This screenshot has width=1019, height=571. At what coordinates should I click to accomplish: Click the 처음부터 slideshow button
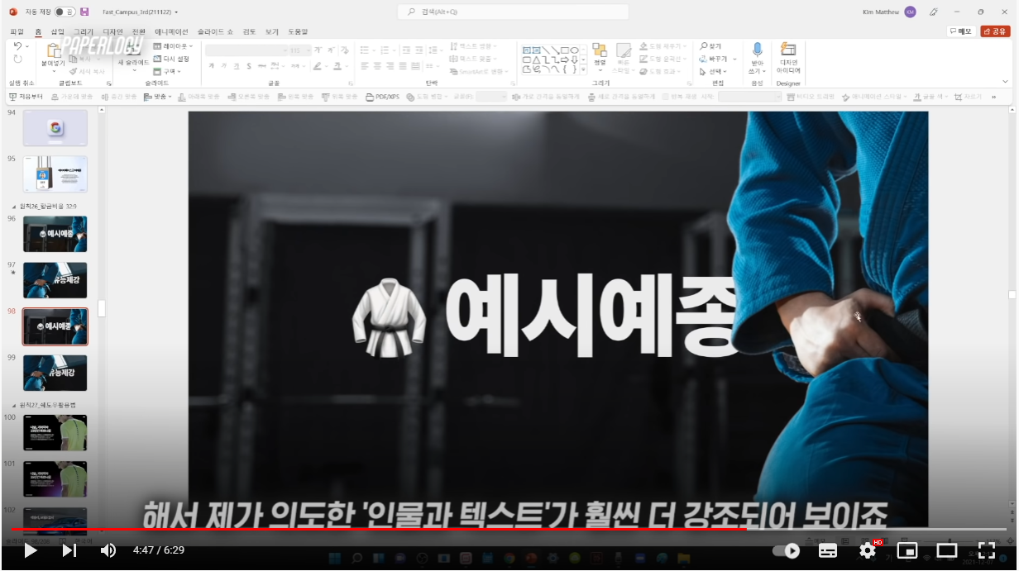point(26,97)
